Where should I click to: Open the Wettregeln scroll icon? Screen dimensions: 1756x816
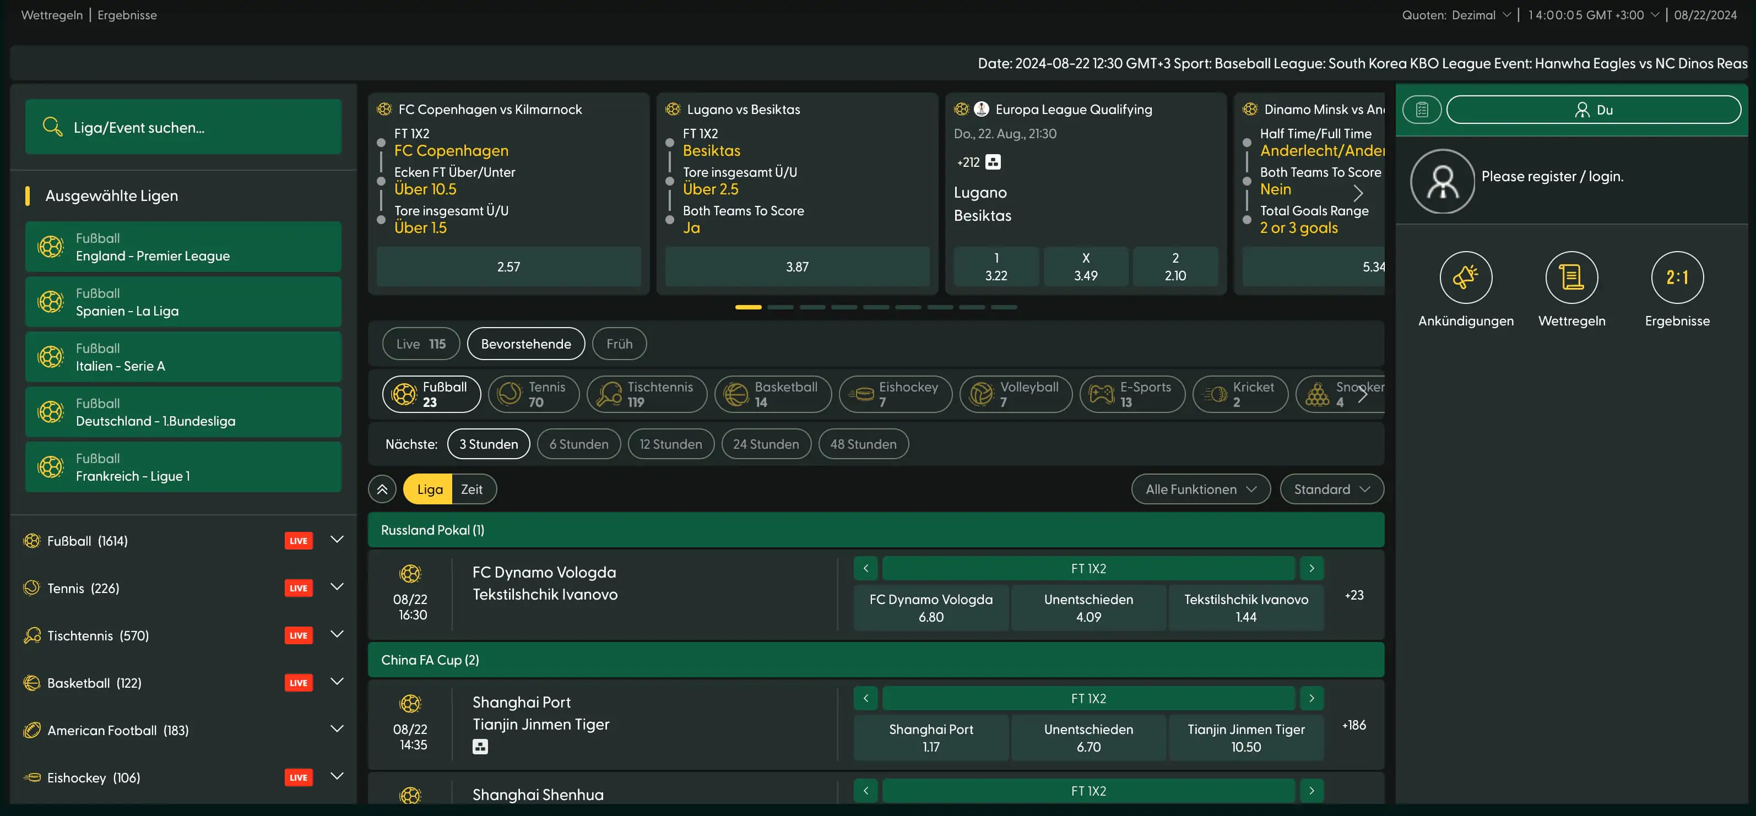point(1570,277)
